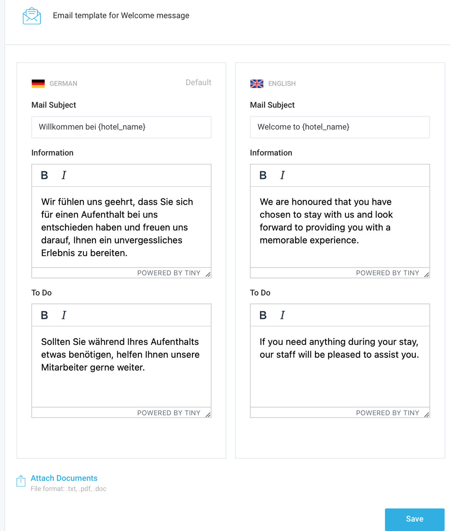Save the email template
This screenshot has width=450, height=531.
(x=415, y=519)
